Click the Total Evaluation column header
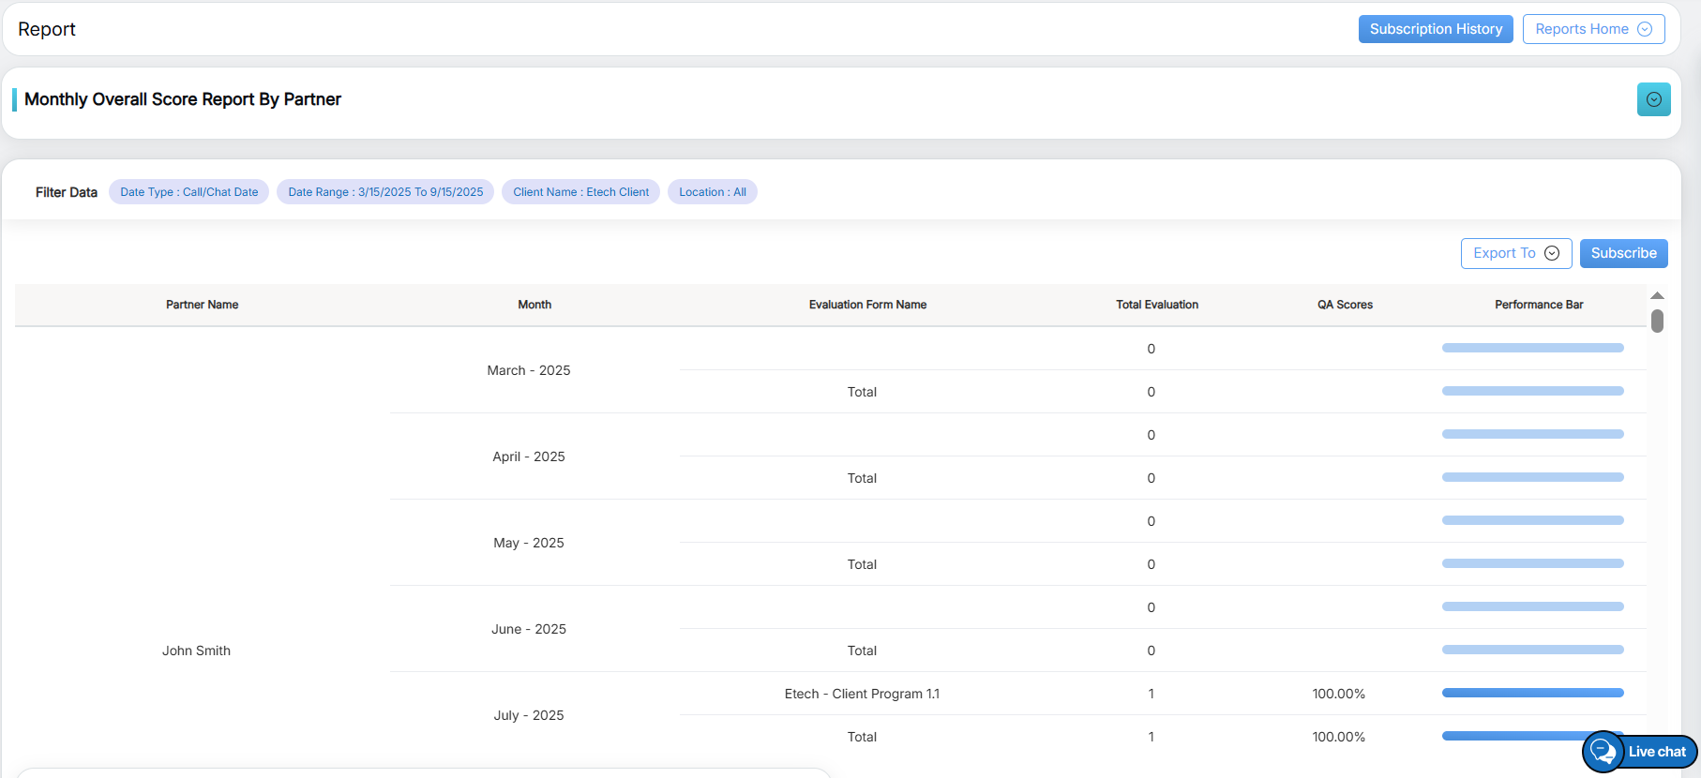Screen dimensions: 1701x778 (x=1156, y=305)
